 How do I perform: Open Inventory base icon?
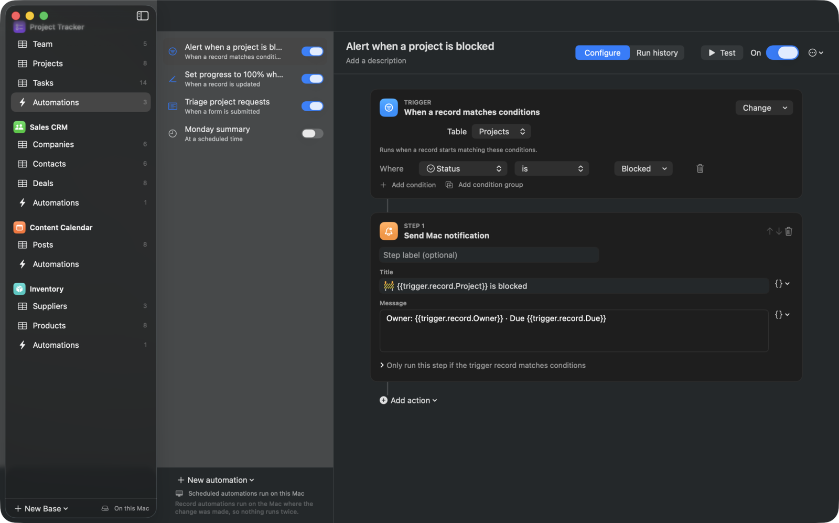pos(19,289)
